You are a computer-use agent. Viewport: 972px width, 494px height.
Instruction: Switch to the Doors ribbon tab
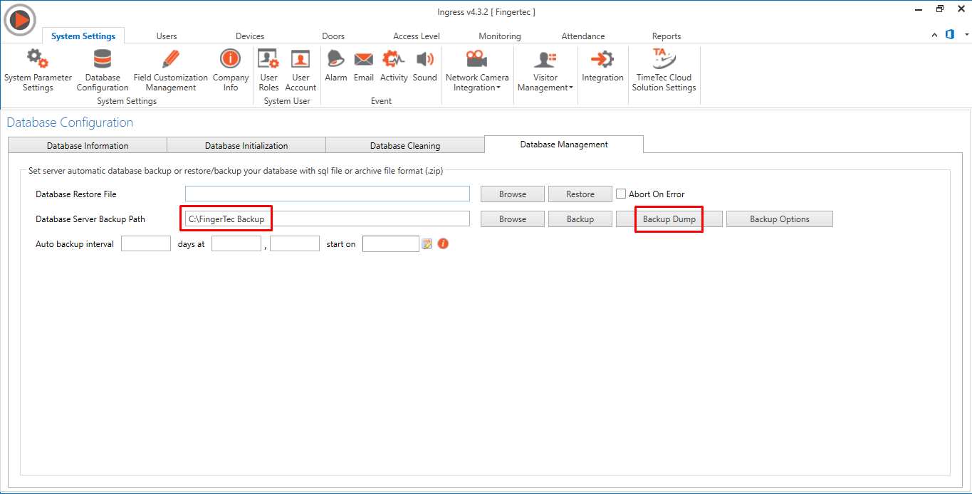[x=333, y=36]
